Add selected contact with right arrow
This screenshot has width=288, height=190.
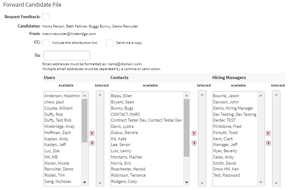coord(194,133)
